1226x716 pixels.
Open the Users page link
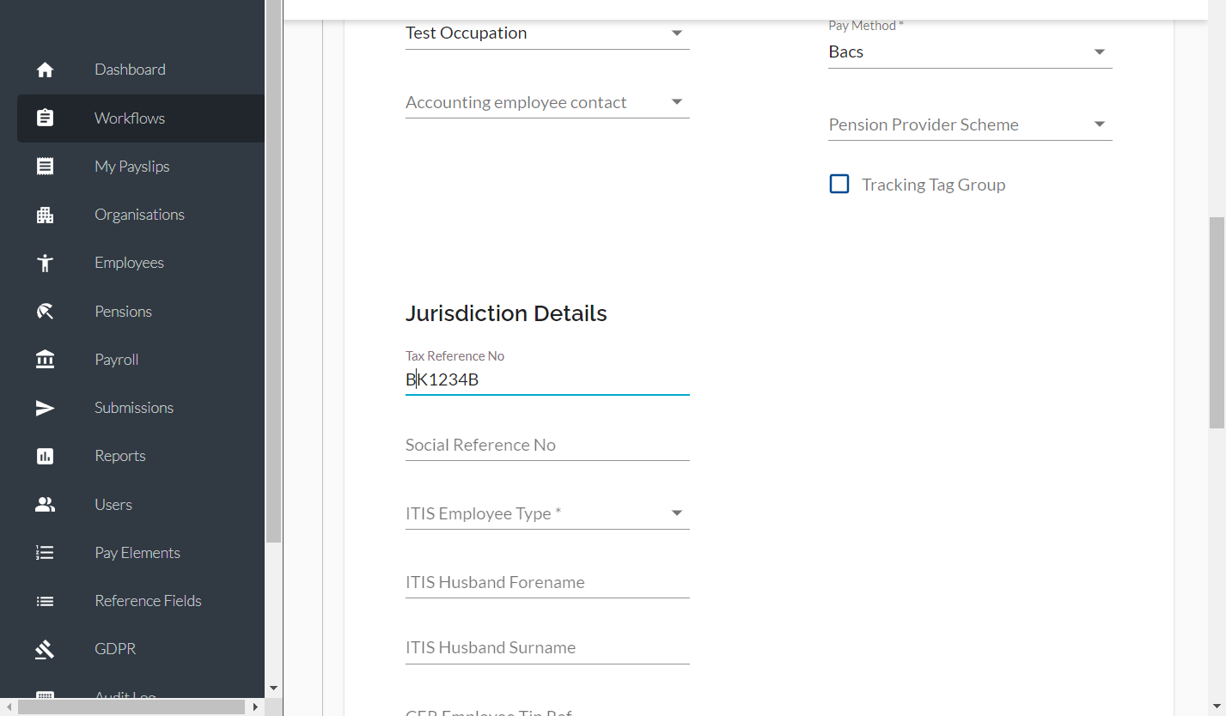(113, 505)
